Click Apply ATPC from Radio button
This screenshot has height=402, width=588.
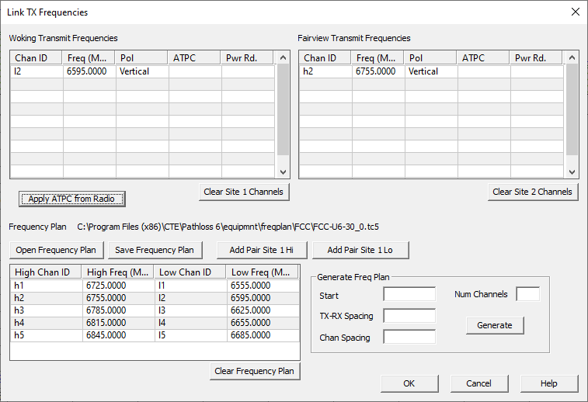click(71, 199)
